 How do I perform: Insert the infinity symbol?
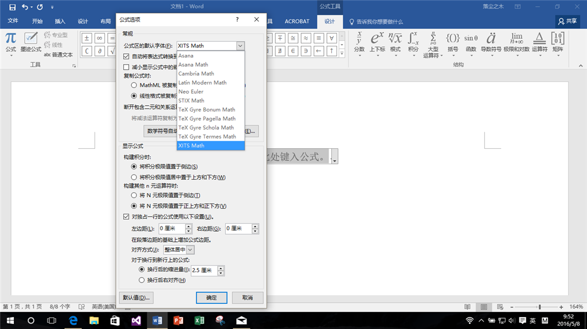click(99, 38)
